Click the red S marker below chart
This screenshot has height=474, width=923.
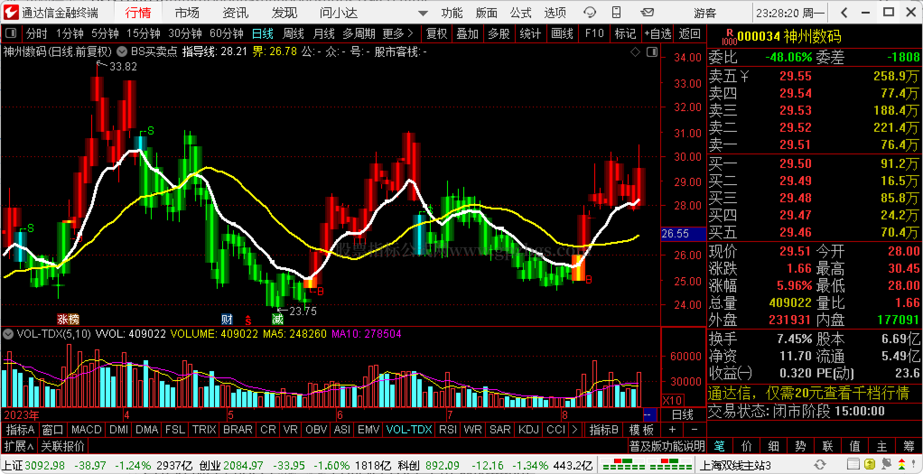point(248,320)
